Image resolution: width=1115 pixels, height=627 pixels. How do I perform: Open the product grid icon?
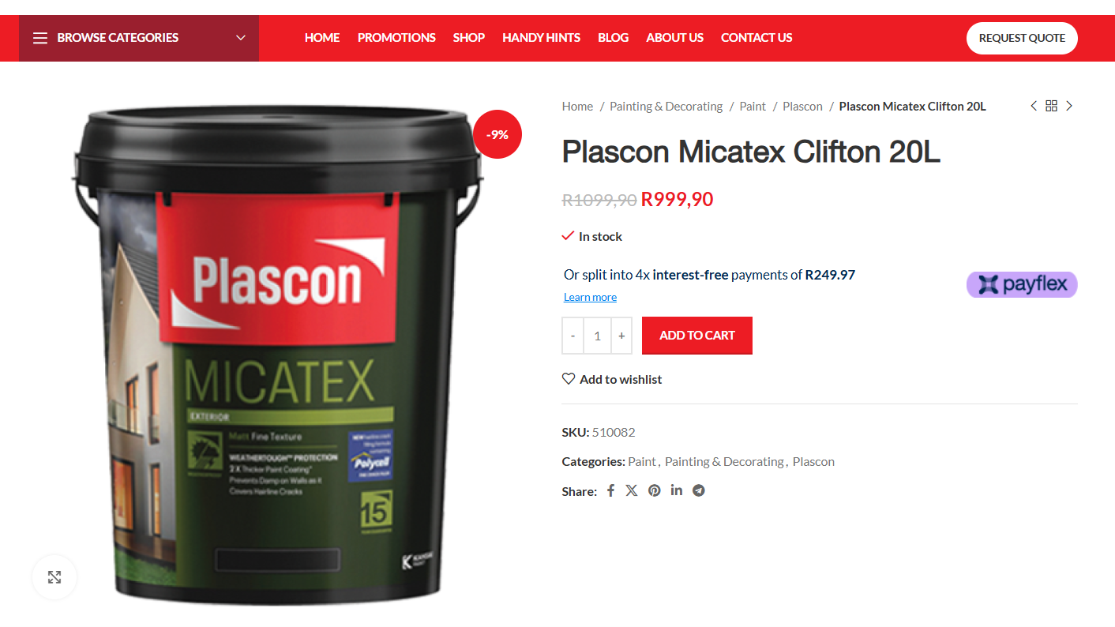pos(1051,106)
